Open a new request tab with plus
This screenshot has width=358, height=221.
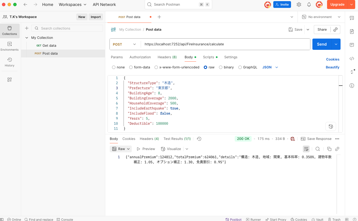click(x=159, y=17)
